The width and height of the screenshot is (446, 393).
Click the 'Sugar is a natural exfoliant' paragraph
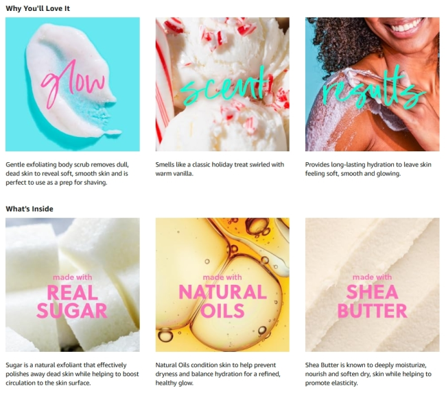(72, 374)
